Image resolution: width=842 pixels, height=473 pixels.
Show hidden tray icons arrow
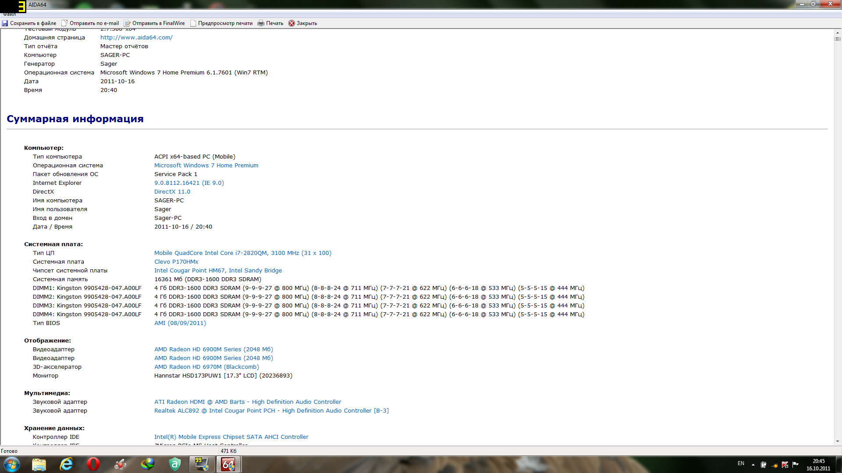(753, 465)
